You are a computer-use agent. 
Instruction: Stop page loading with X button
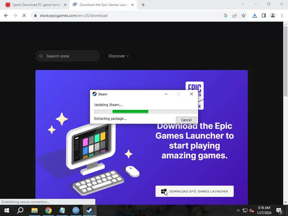(24, 16)
